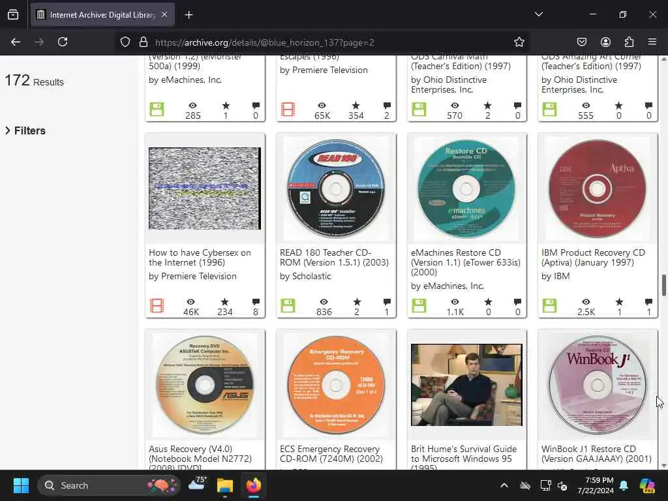The height and width of the screenshot is (501, 668).
Task: Open Brit Hume video thumbnail
Action: 466,385
